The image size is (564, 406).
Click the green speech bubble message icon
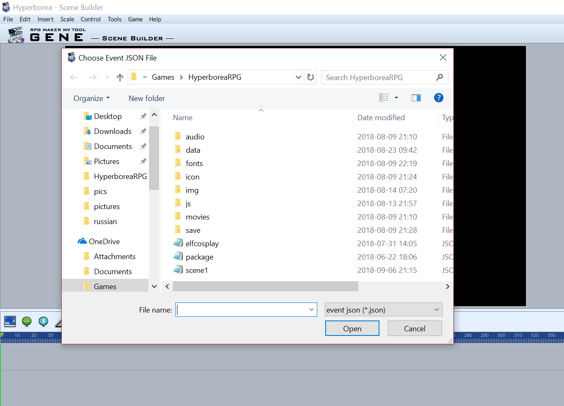point(27,321)
